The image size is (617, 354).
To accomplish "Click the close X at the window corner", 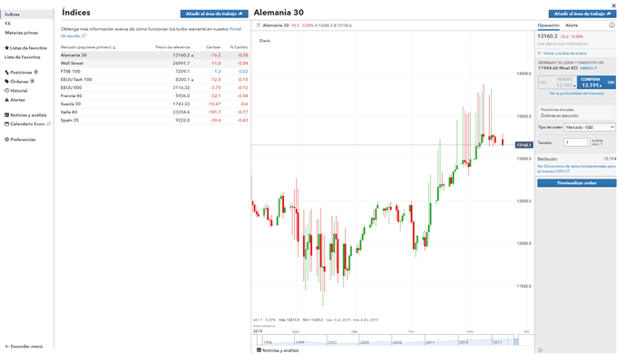I will pyautogui.click(x=613, y=5).
